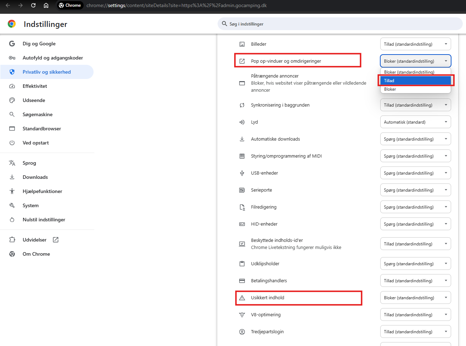This screenshot has width=466, height=346.
Task: Open the Automatiske downloads dropdown
Action: [x=415, y=139]
